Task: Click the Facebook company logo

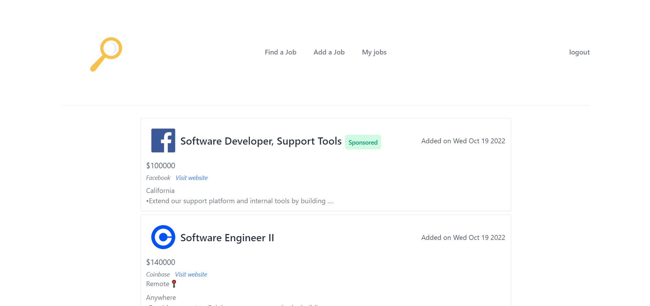Action: [x=163, y=140]
